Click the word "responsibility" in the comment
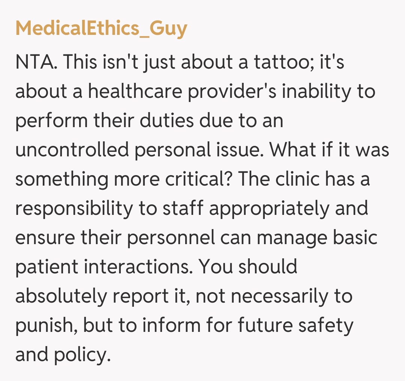 74,208
